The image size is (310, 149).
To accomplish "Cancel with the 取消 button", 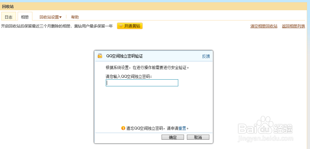I will [x=198, y=137].
